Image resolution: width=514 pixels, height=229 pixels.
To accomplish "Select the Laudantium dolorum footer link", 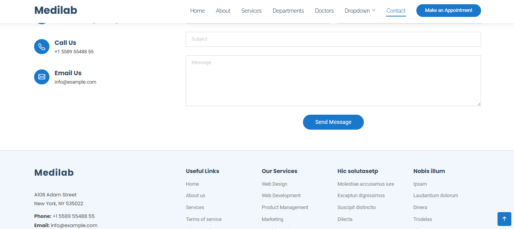I will tap(435, 196).
